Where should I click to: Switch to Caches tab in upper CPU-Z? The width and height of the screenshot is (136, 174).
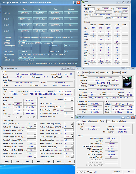click(86, 73)
